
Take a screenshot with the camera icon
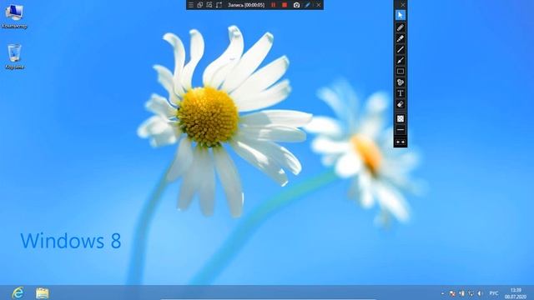coord(297,5)
